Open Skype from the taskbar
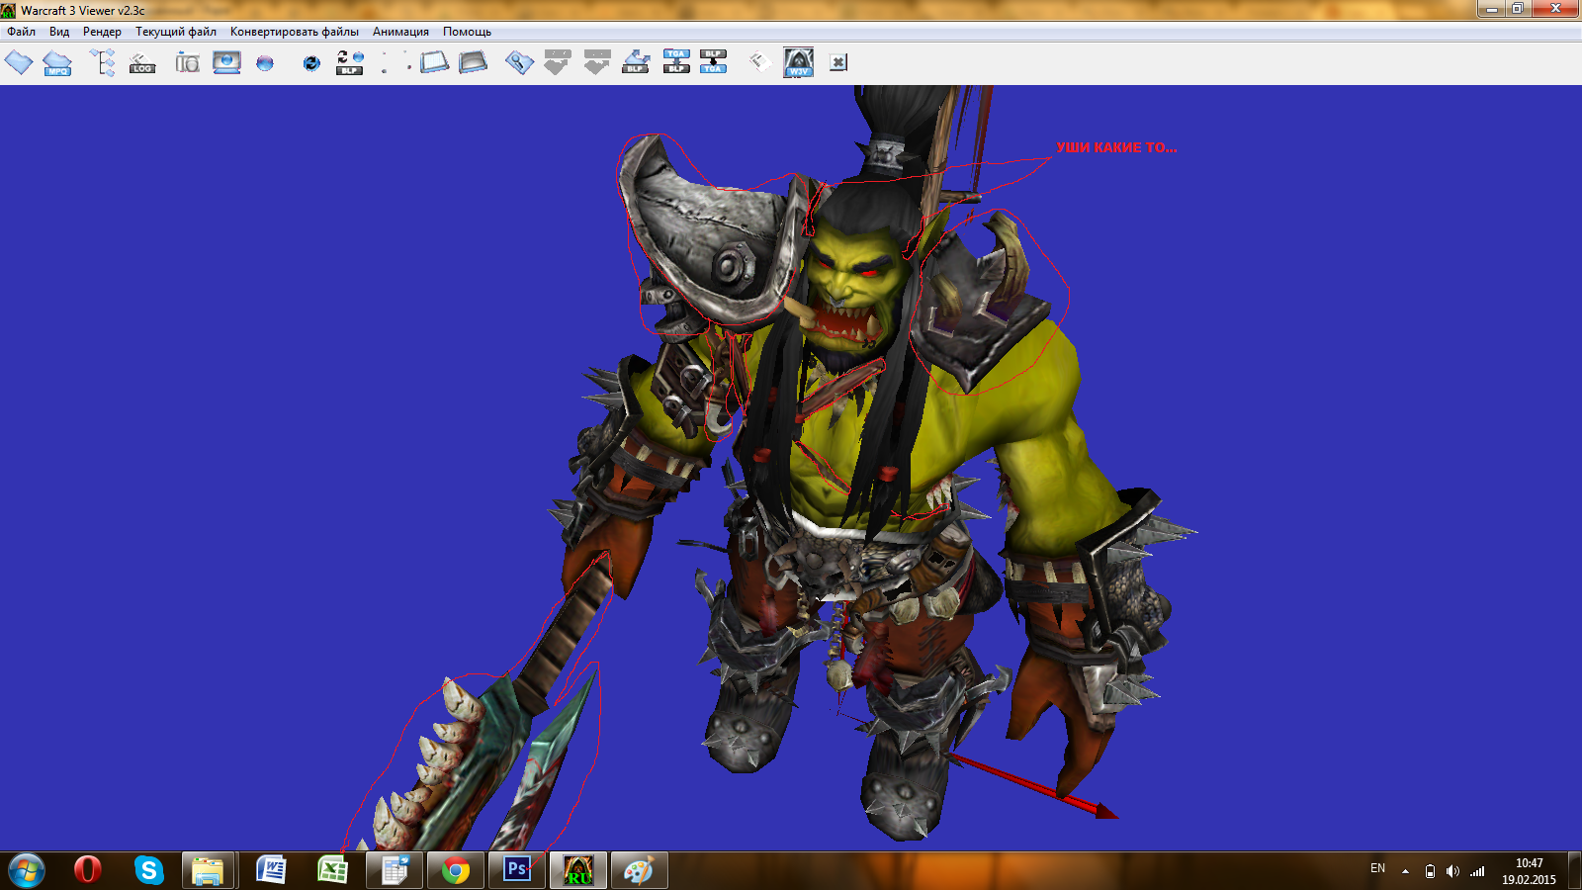This screenshot has height=890, width=1582. click(x=148, y=870)
